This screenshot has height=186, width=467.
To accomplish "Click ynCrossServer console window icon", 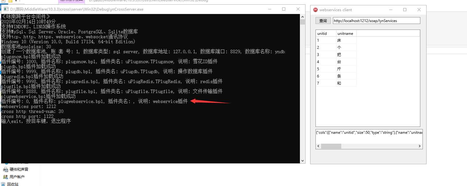I will point(6,9).
